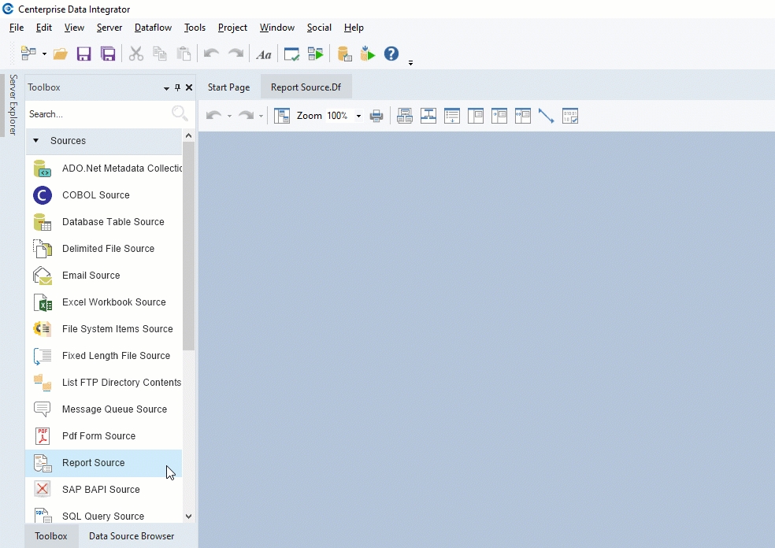This screenshot has height=548, width=775.
Task: Click the Toolbox search field
Action: 98,114
